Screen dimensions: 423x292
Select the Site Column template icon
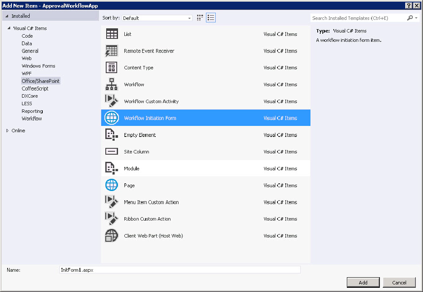111,151
